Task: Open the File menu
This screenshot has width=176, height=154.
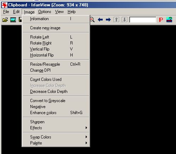Action: (6, 12)
